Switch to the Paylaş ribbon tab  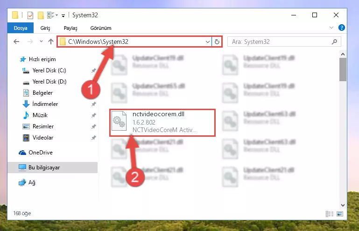click(x=70, y=28)
